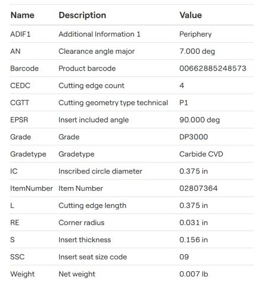
Task: Click the EPSR parameter name
Action: coord(19,120)
